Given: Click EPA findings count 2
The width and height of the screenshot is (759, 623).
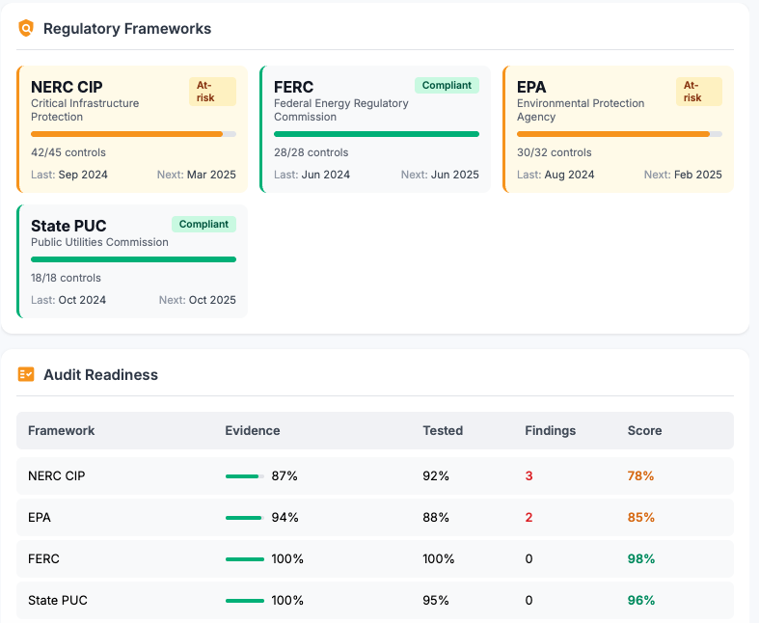Looking at the screenshot, I should click(529, 518).
